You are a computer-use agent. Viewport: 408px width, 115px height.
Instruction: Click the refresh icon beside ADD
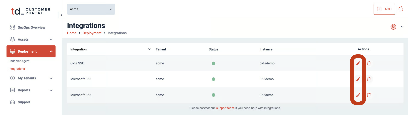401,9
